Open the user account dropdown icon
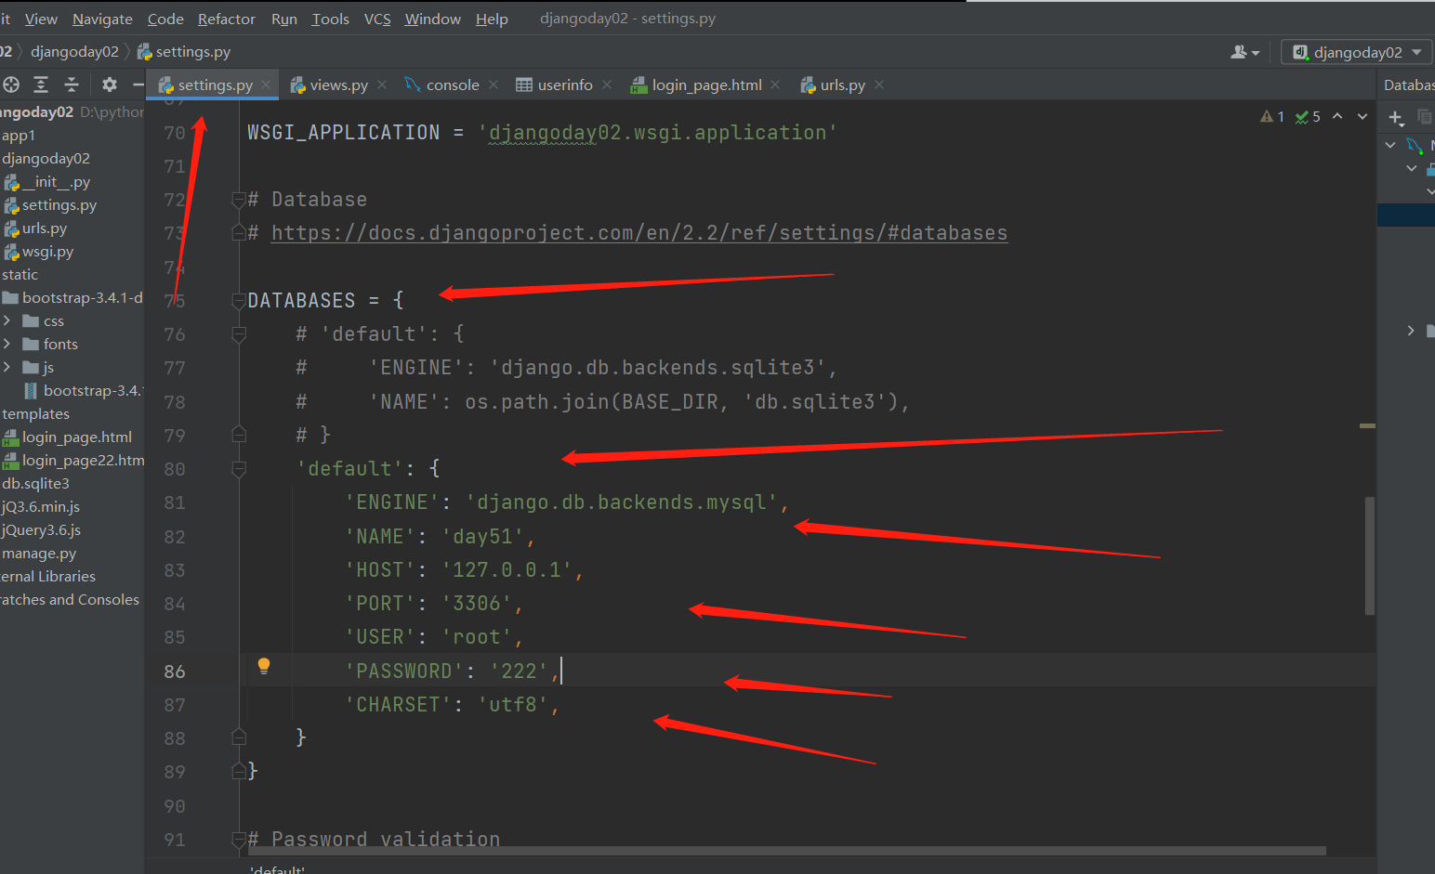1435x874 pixels. coord(1244,52)
